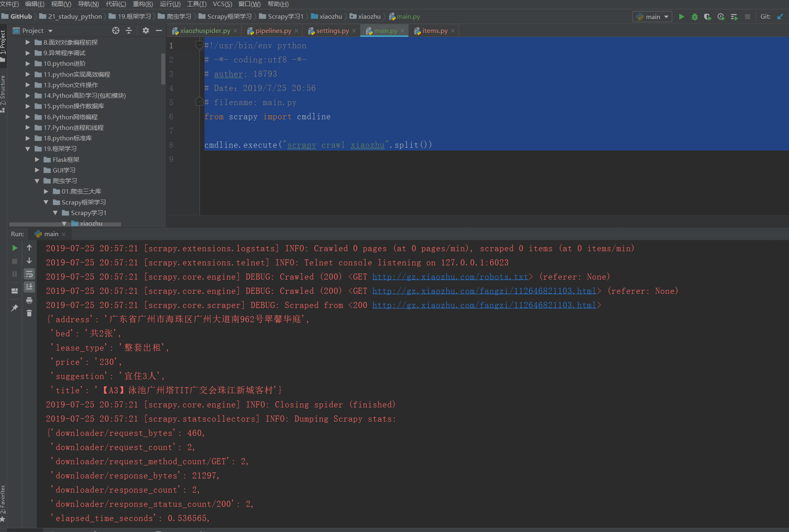The image size is (789, 532).
Task: Switch to the settings.py tab
Action: pyautogui.click(x=332, y=31)
